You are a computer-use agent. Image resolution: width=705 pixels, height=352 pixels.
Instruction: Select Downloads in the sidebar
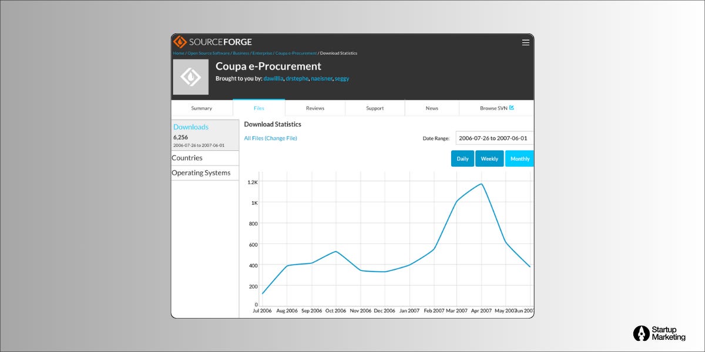[191, 127]
